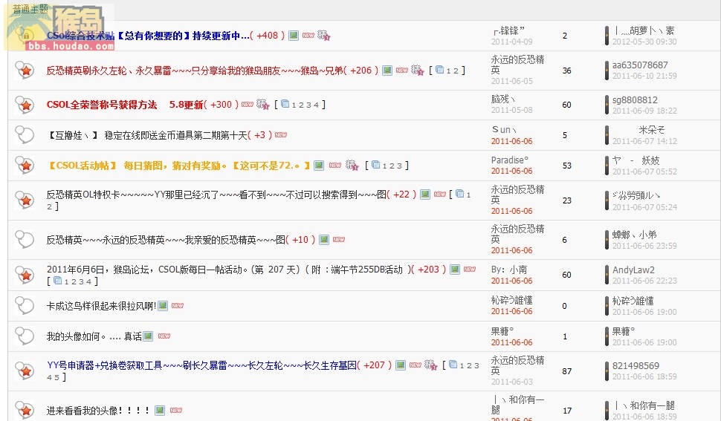Open thread 反恐精英刷永久左轮、永久暴雷

[195, 71]
